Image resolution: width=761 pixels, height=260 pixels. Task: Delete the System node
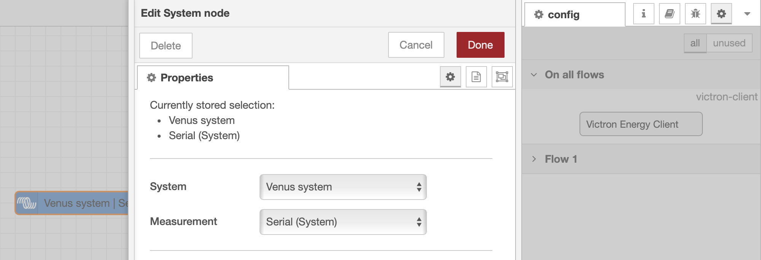click(166, 45)
